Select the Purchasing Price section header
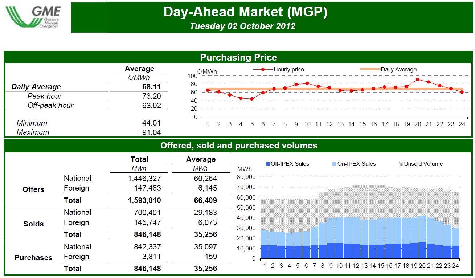The height and width of the screenshot is (278, 475). [x=238, y=57]
